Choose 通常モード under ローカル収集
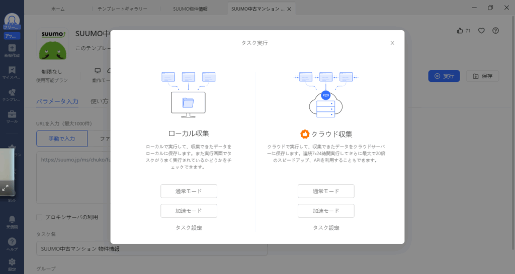Viewport: 515px width, 274px height. pos(189,191)
